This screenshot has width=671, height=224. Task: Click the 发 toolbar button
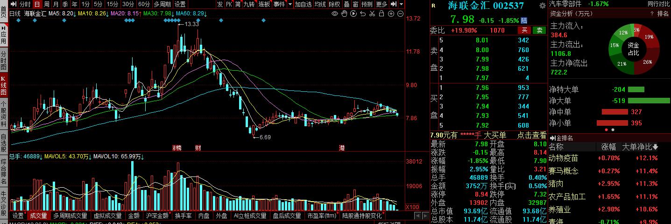pos(220,4)
